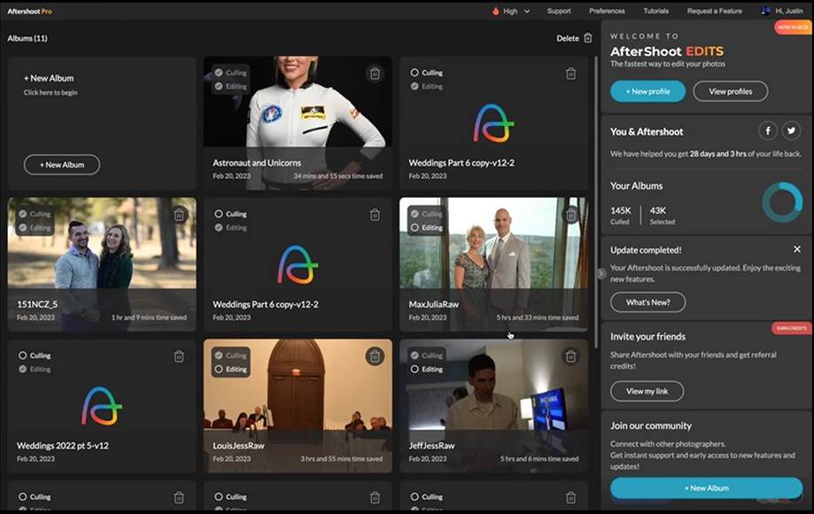Click Request a Feature in the top bar
Viewport: 814px width, 514px height.
pos(714,11)
